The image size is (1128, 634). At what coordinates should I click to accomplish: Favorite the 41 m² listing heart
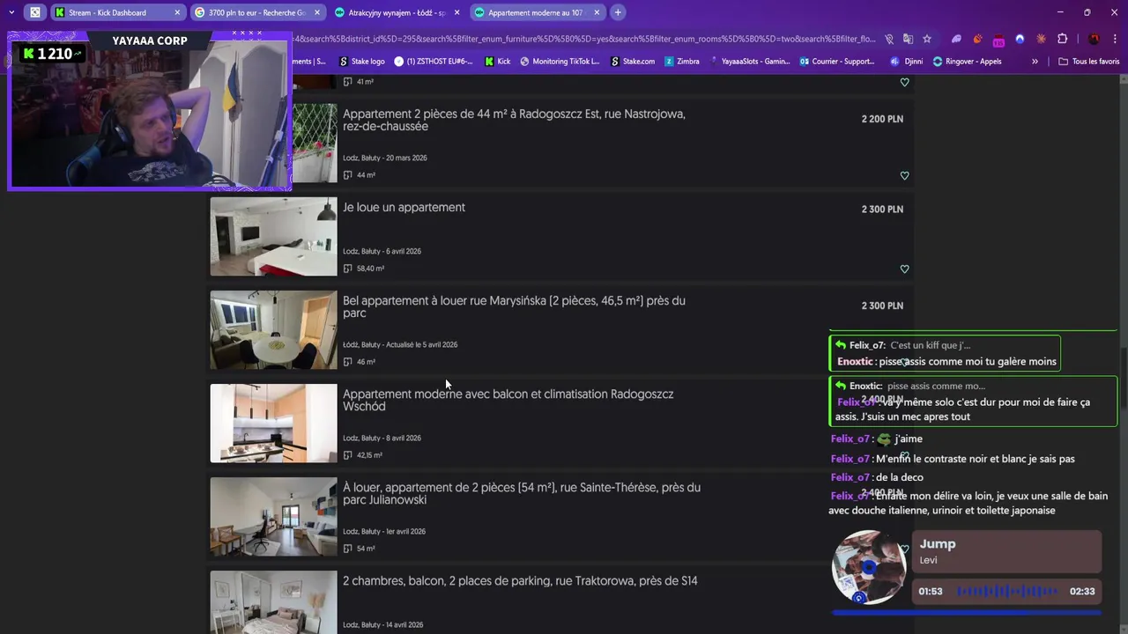click(x=904, y=82)
